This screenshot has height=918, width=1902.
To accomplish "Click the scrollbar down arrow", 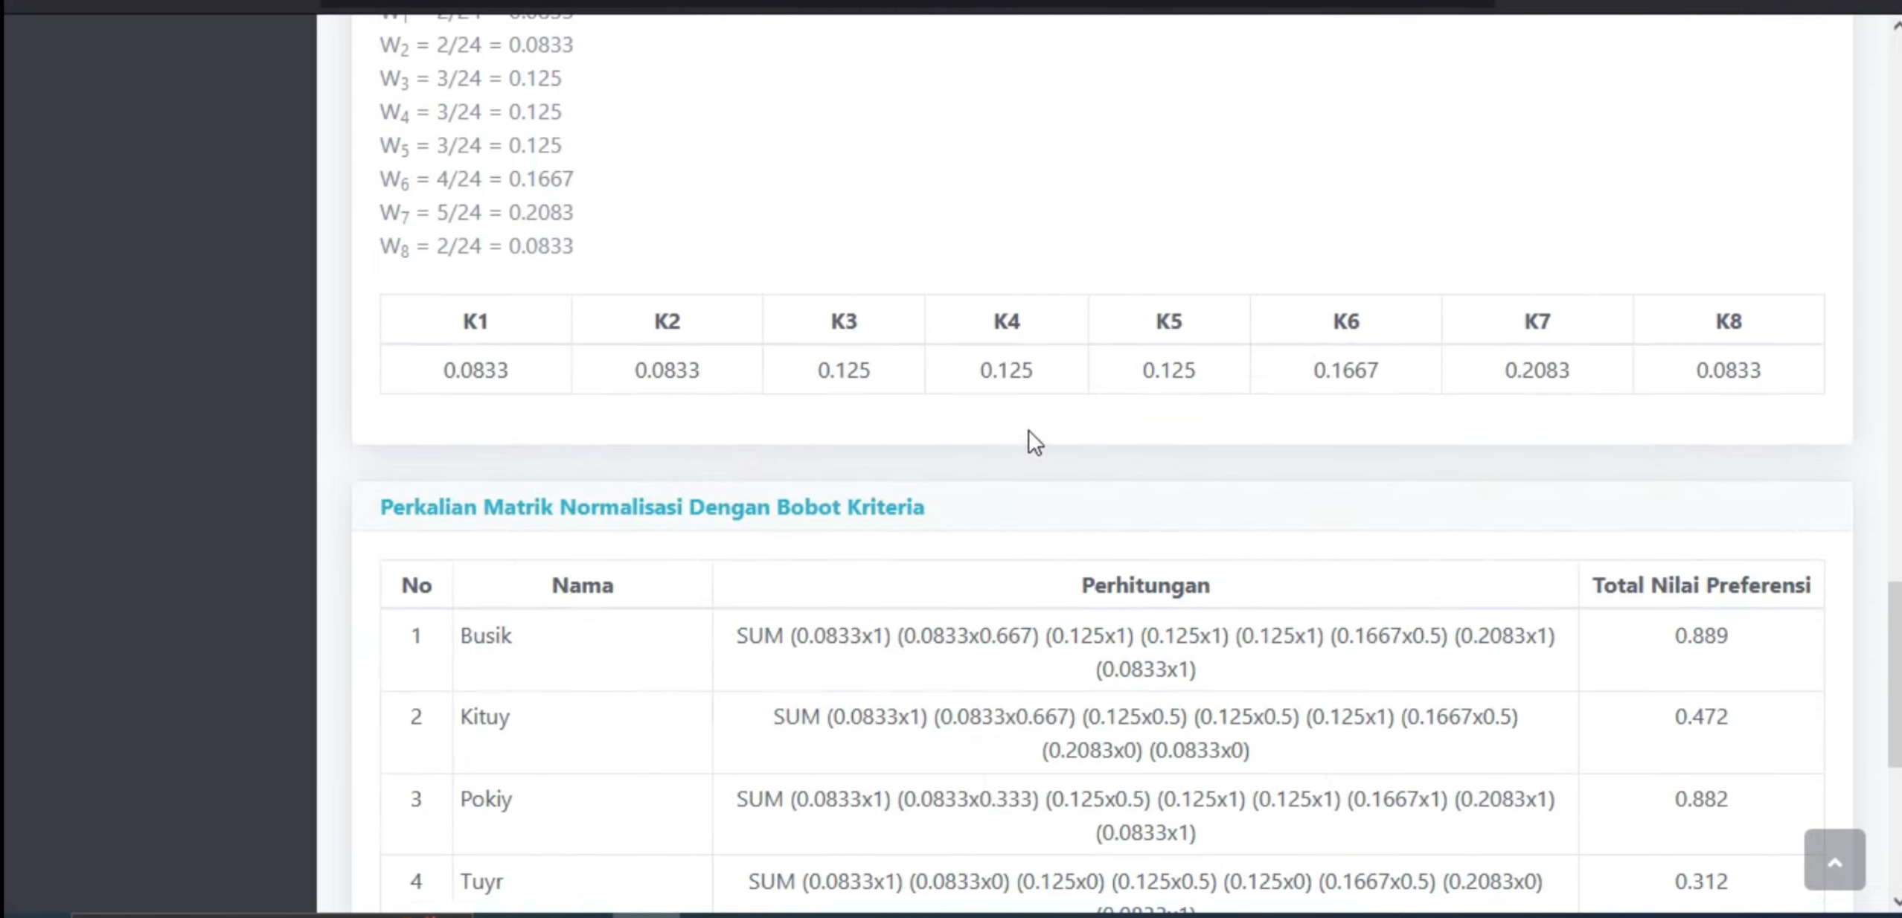I will click(x=1896, y=901).
